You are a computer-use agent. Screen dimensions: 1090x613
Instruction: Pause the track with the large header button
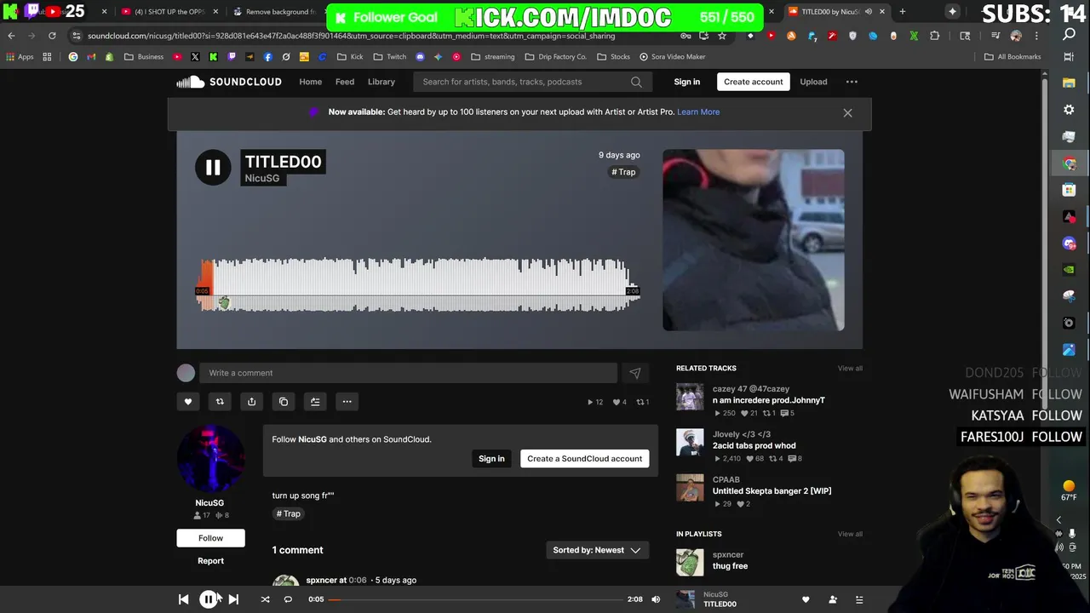(213, 167)
